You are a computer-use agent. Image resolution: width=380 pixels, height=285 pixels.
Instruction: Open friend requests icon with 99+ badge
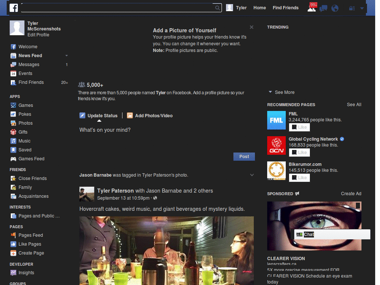(x=312, y=7)
